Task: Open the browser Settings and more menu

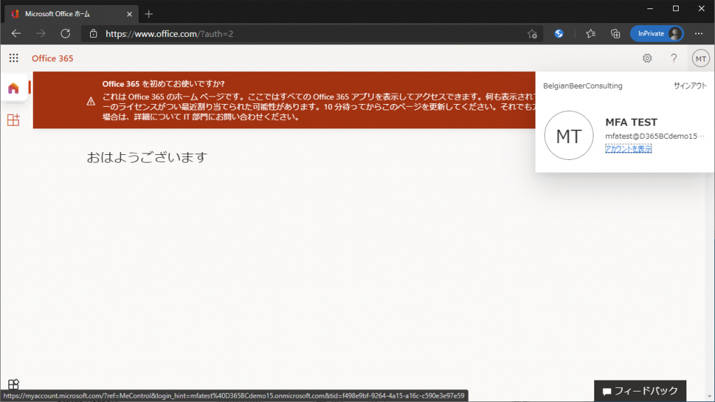Action: click(x=698, y=33)
